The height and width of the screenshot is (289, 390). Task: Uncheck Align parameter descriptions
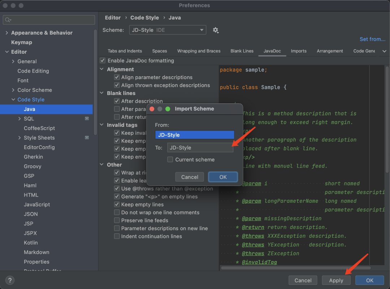(117, 77)
